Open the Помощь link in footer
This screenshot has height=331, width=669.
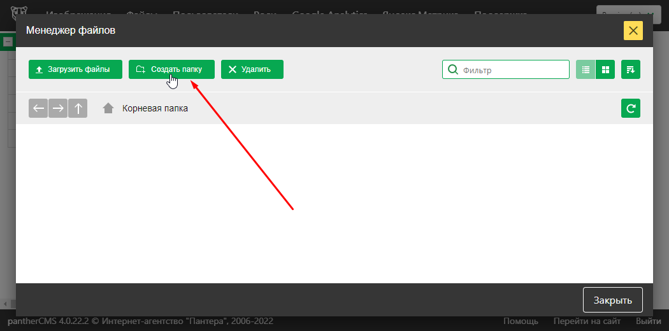(x=521, y=321)
